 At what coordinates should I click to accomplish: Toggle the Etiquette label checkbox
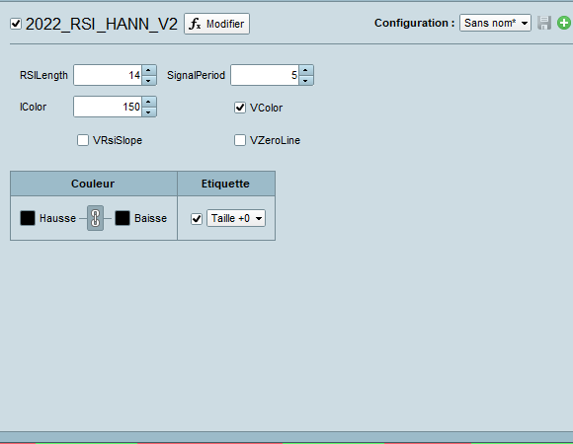point(197,218)
